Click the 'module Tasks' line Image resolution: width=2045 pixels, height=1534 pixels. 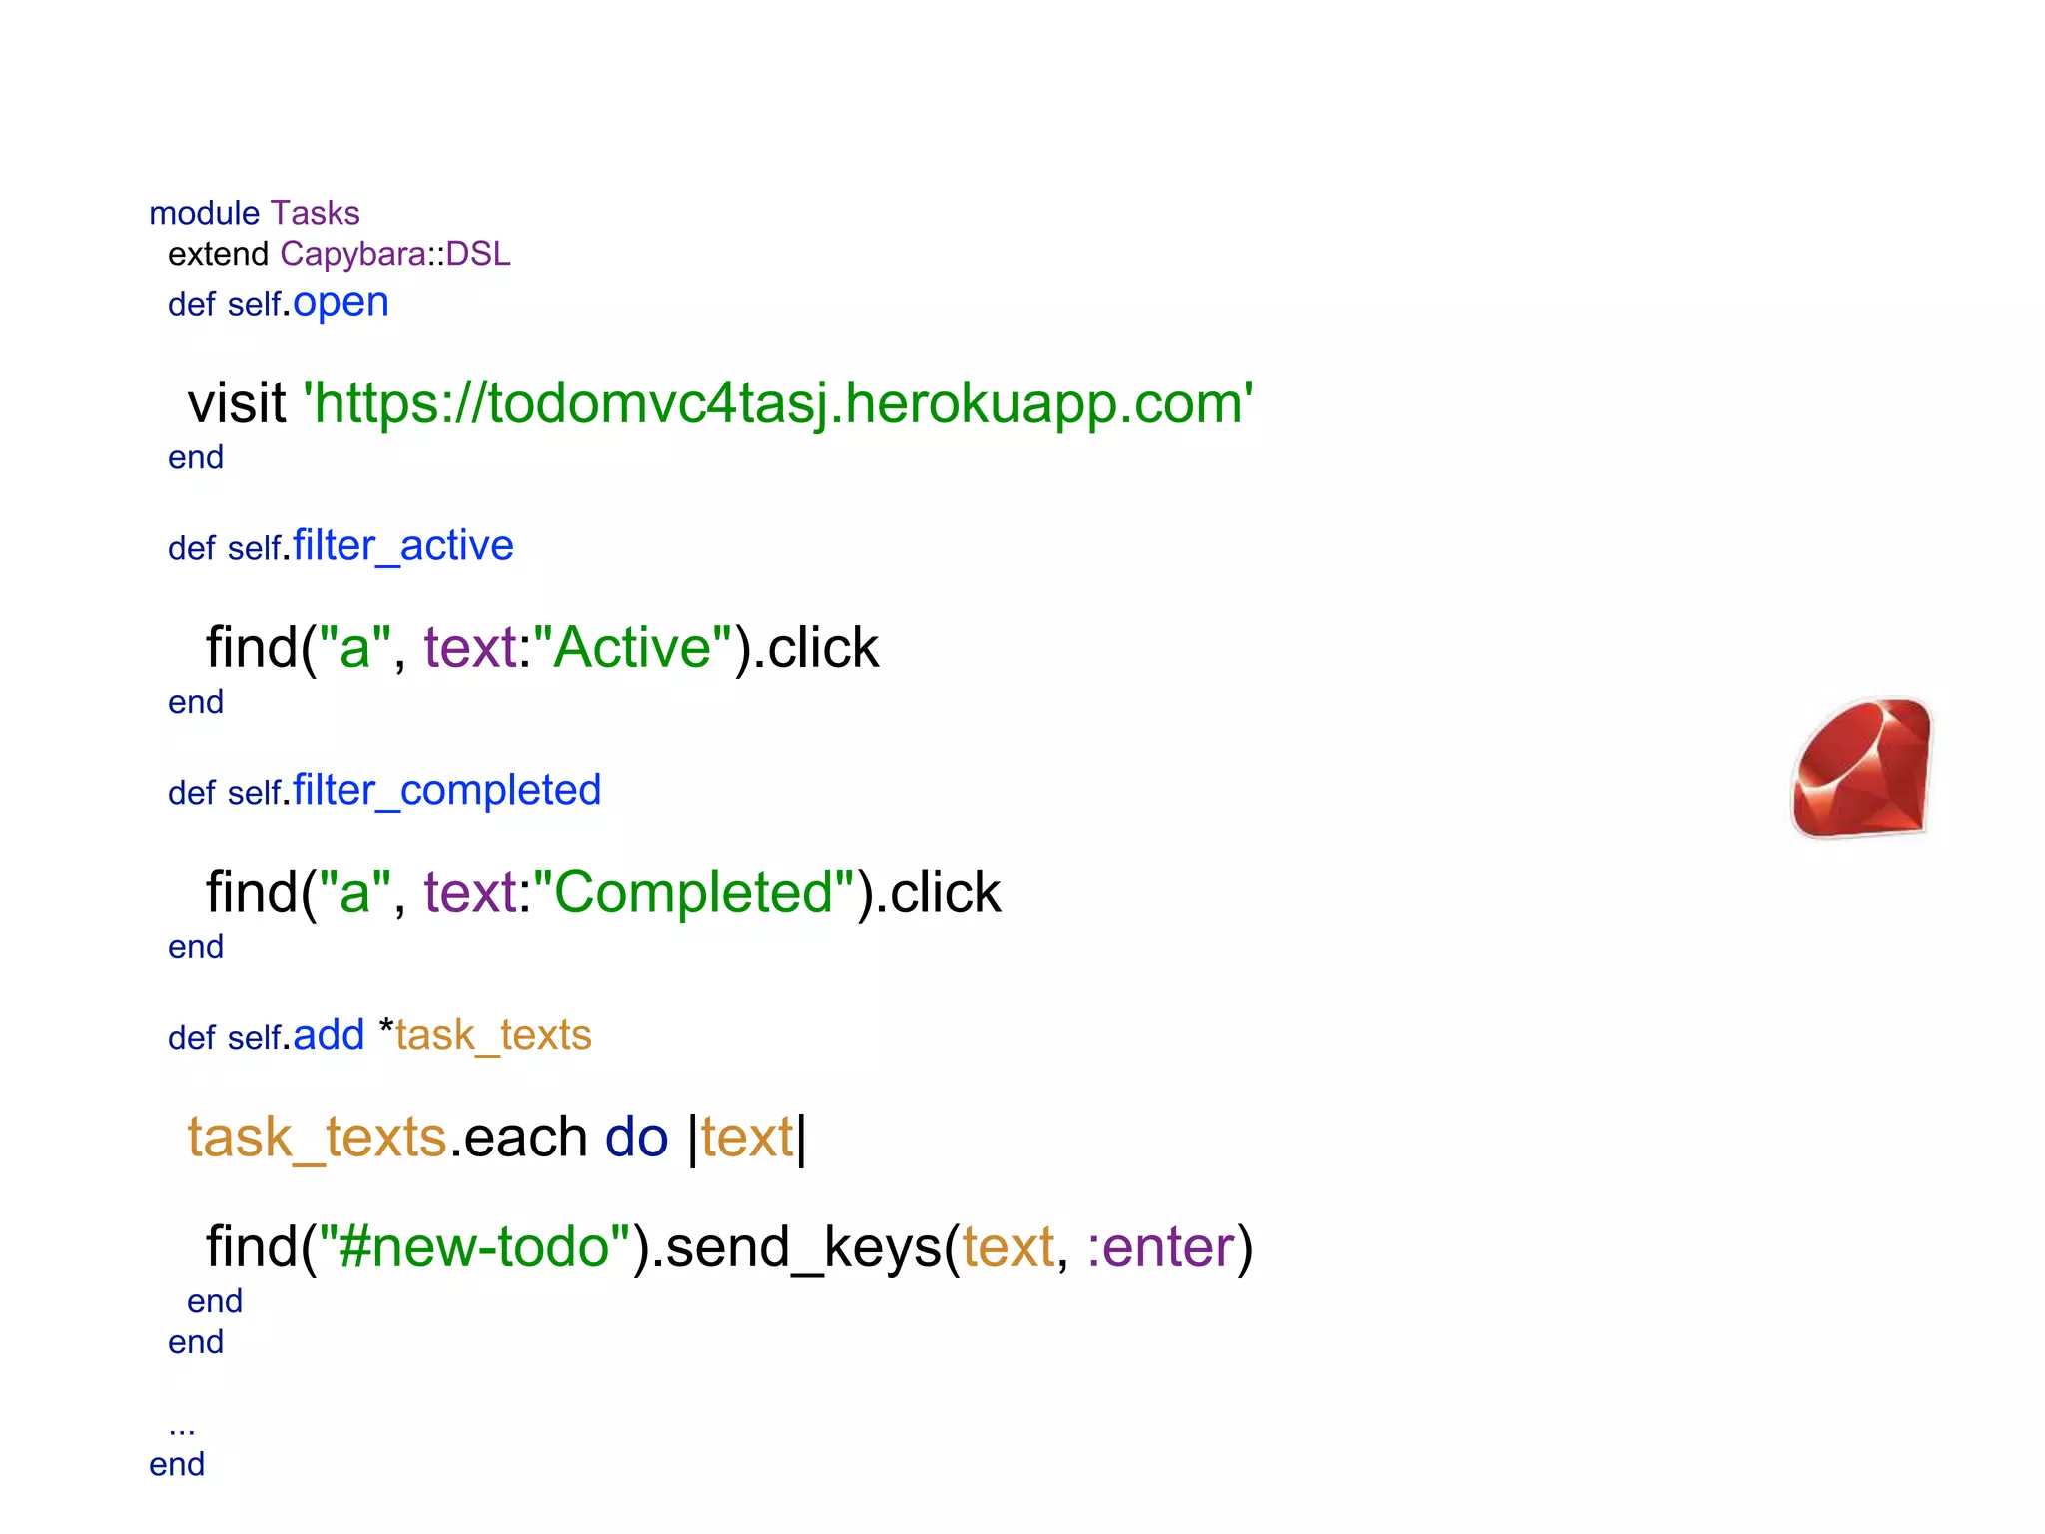254,213
